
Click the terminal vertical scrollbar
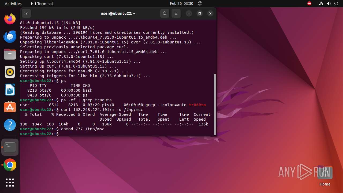(x=215, y=105)
